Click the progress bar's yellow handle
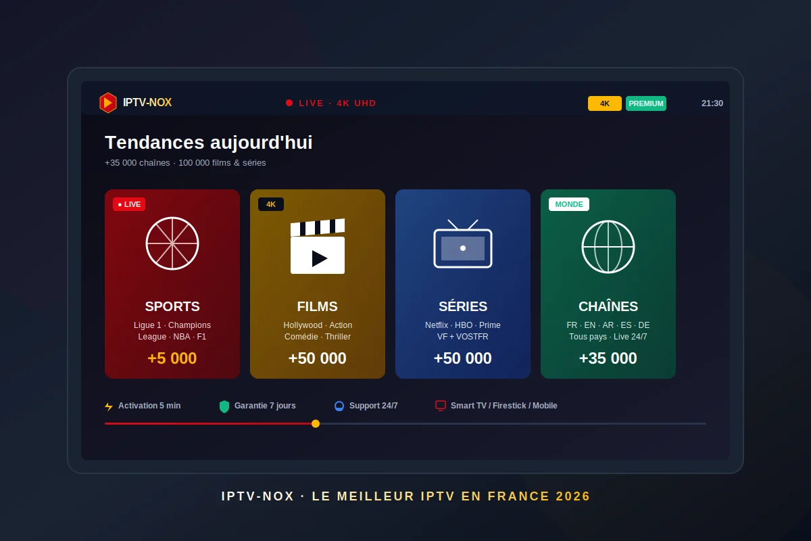 pyautogui.click(x=316, y=423)
